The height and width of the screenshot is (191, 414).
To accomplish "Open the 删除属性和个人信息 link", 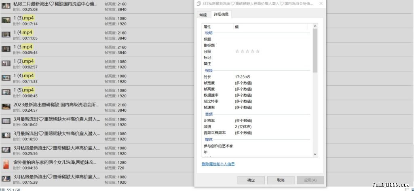I will point(218,164).
